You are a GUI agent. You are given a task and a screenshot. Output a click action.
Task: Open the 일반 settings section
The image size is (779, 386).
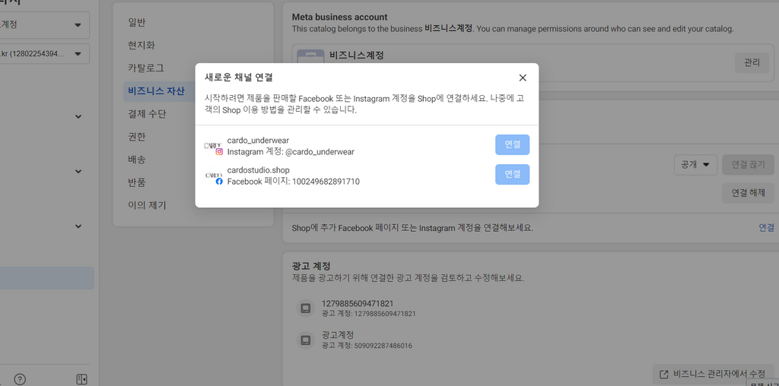137,22
